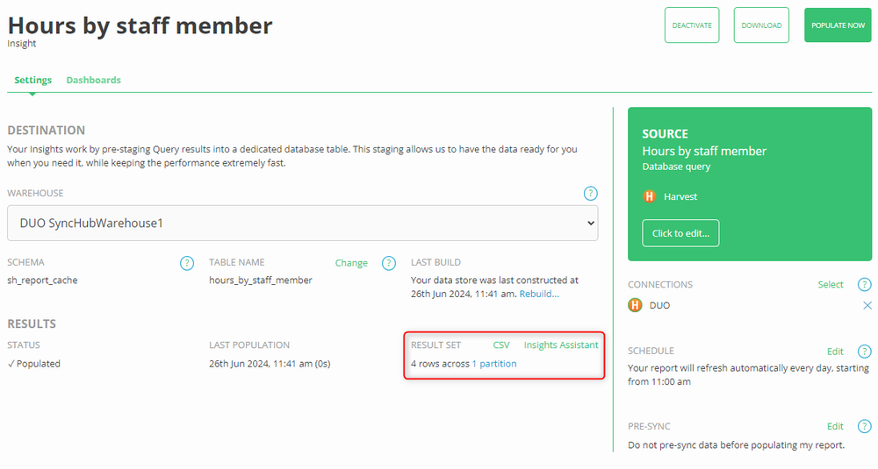Click the Warehouse help question mark icon
The image size is (878, 469).
pos(591,193)
